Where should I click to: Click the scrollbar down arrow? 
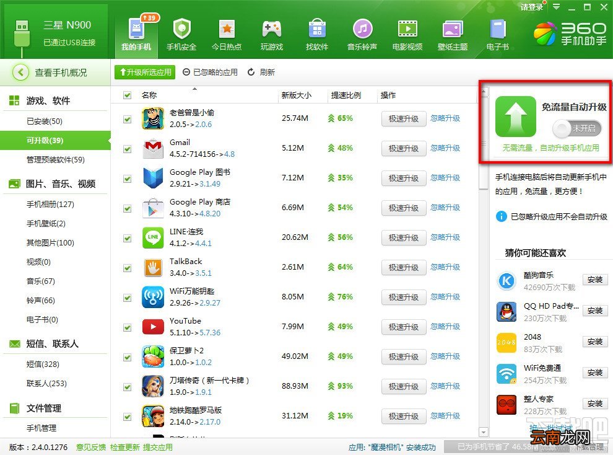pyautogui.click(x=484, y=432)
